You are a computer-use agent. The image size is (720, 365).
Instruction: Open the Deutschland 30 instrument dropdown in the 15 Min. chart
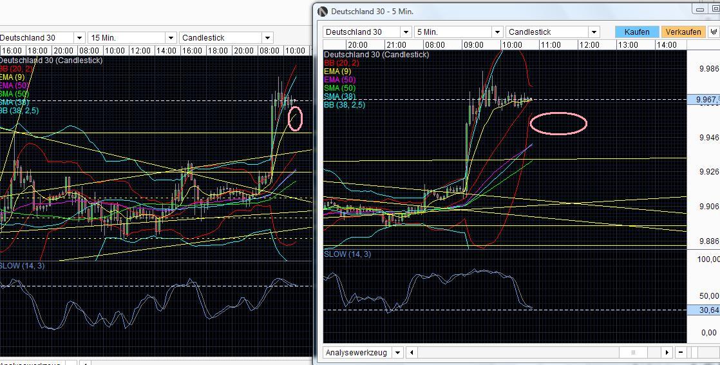(80, 37)
